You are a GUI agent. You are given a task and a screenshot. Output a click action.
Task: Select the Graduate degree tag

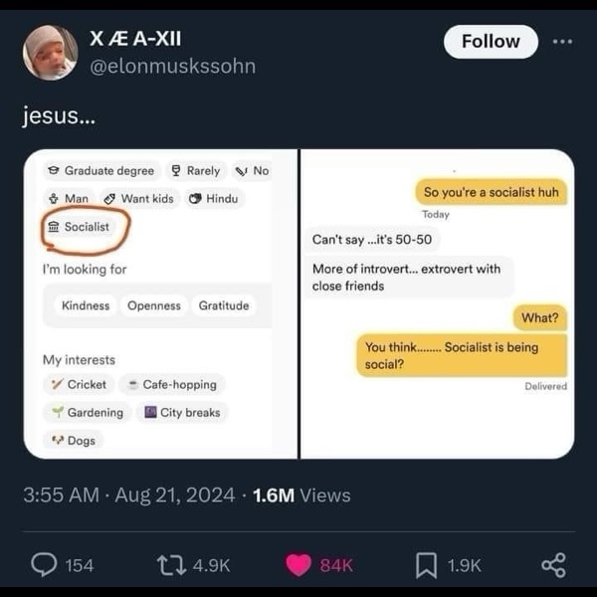(100, 171)
